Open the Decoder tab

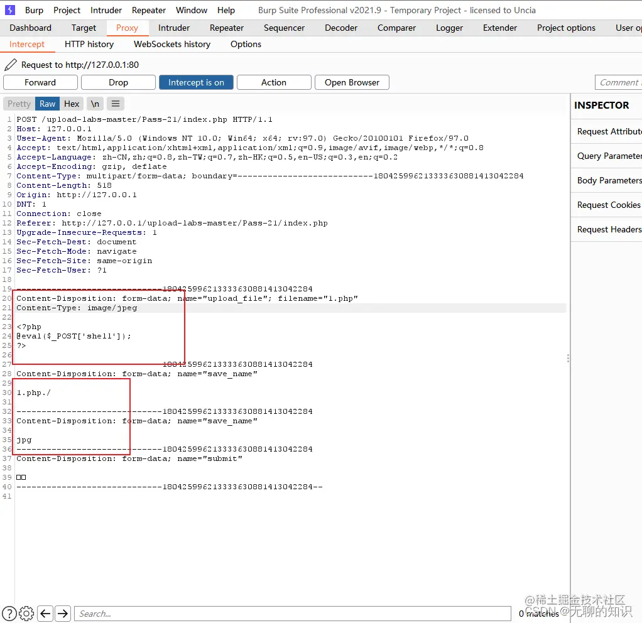341,28
